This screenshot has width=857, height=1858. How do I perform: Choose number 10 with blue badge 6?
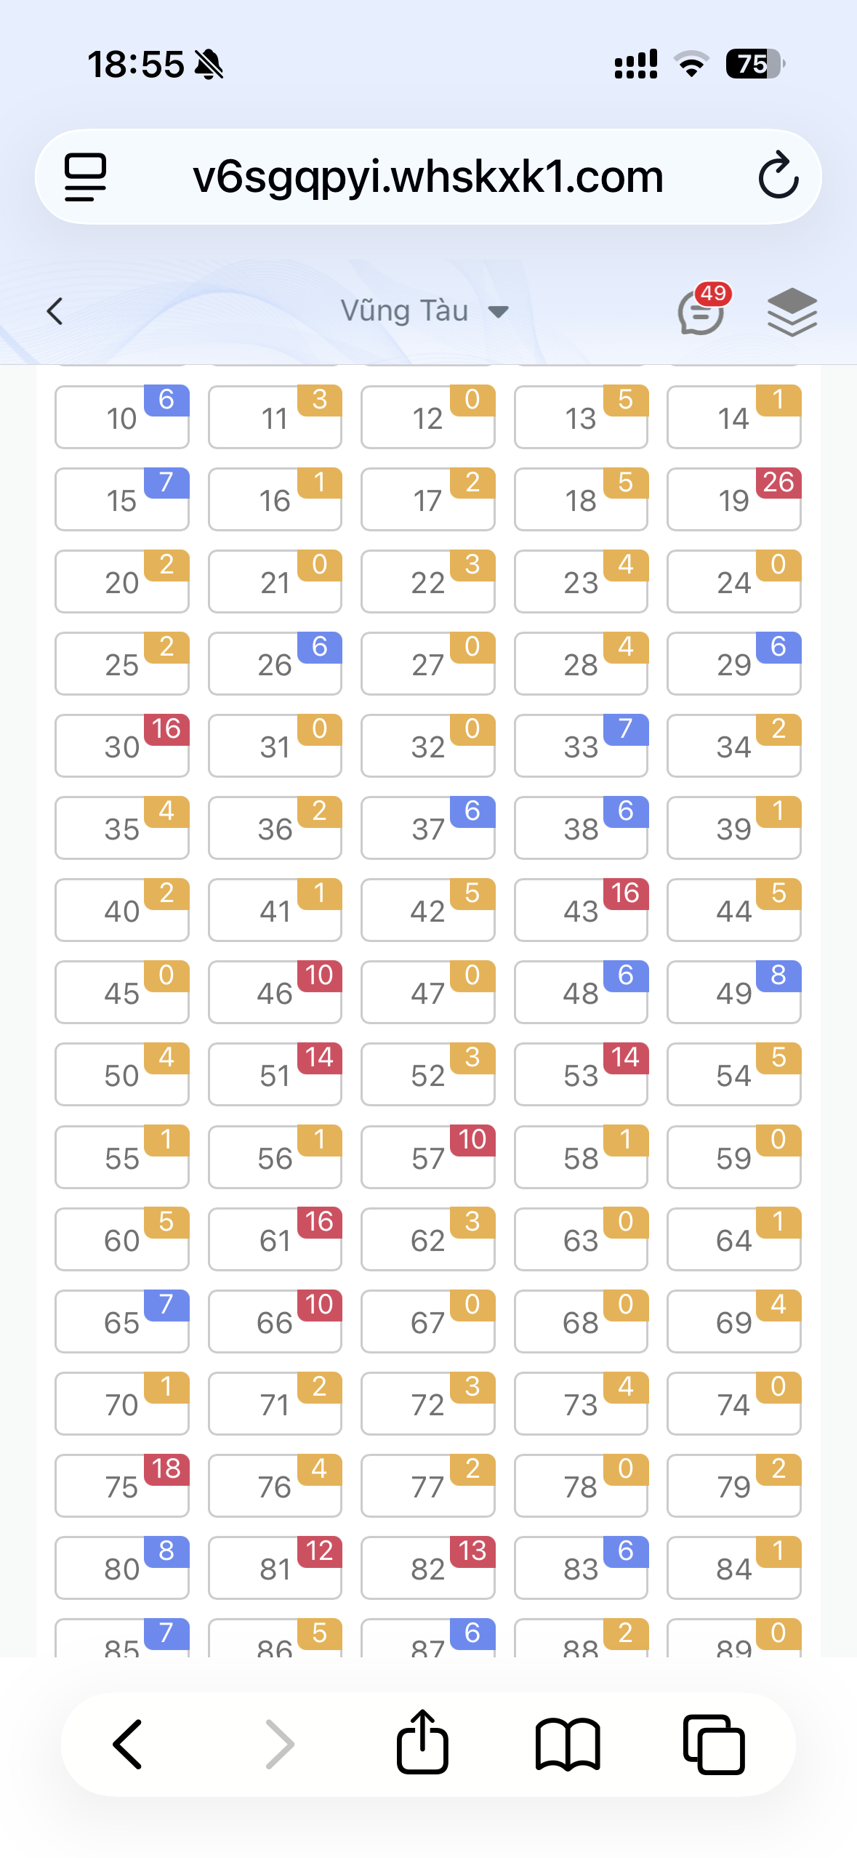coord(122,417)
